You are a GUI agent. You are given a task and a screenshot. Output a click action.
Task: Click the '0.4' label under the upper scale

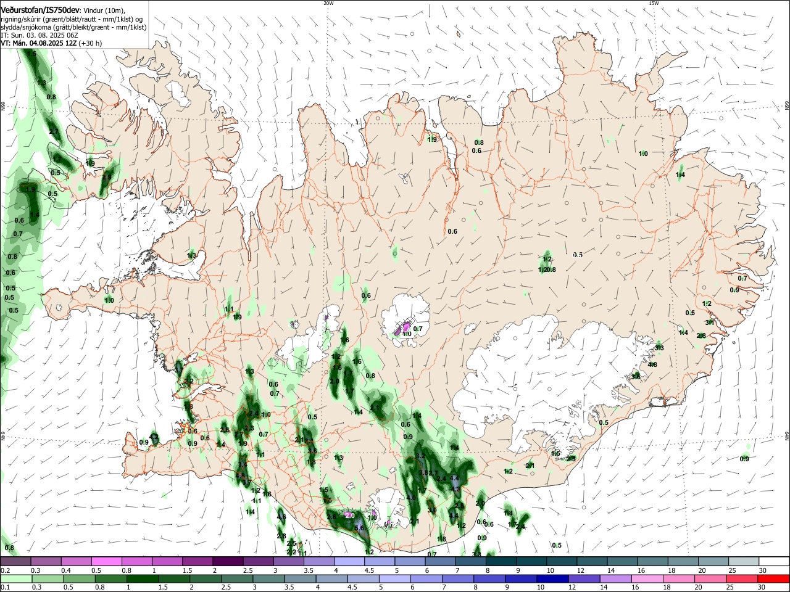point(66,570)
